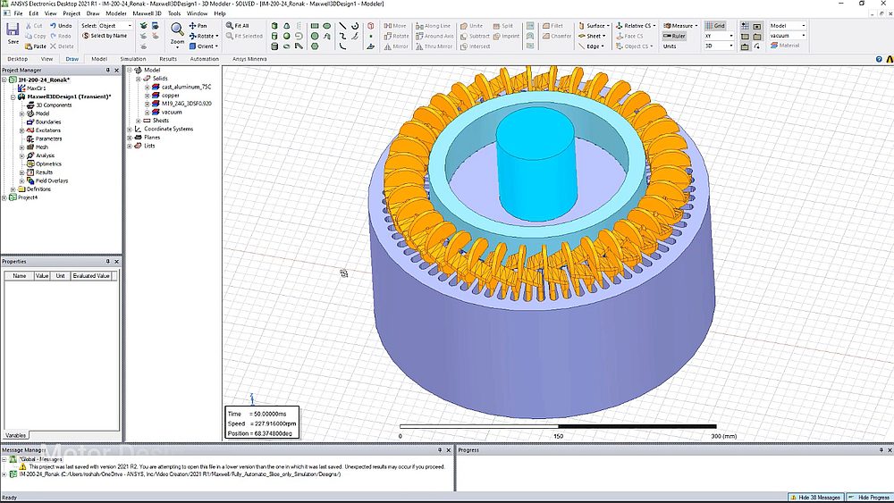
Task: Open the help question mark icon
Action: point(879,59)
